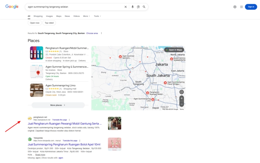Toggle the Open now filter chip
260x163 pixels.
point(35,23)
